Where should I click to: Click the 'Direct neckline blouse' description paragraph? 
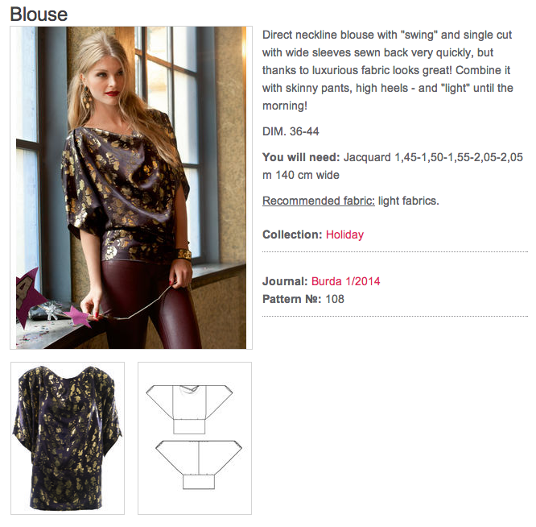[x=388, y=70]
